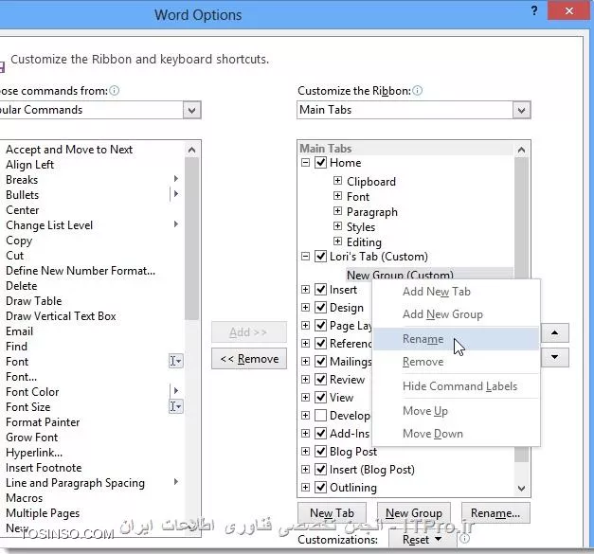Uncheck the Home tab checkbox

tap(320, 163)
